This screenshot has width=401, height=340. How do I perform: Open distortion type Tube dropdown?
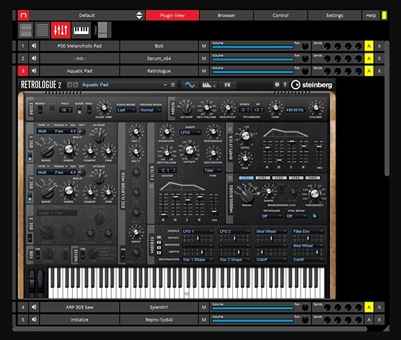[212, 170]
